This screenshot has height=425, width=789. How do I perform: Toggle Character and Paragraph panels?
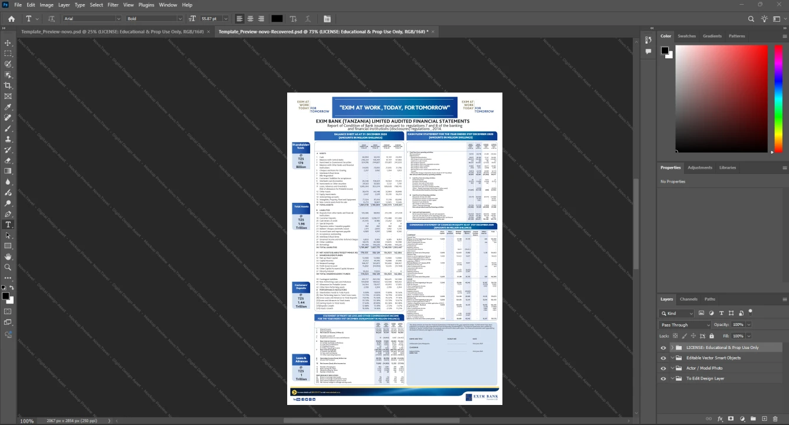(x=327, y=19)
